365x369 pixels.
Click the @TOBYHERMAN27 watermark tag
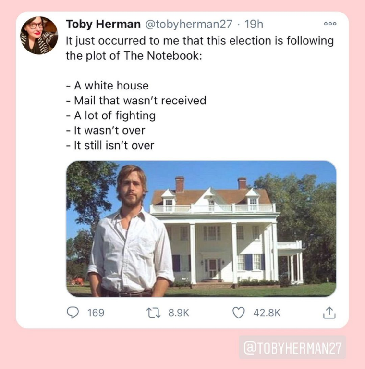pyautogui.click(x=292, y=348)
